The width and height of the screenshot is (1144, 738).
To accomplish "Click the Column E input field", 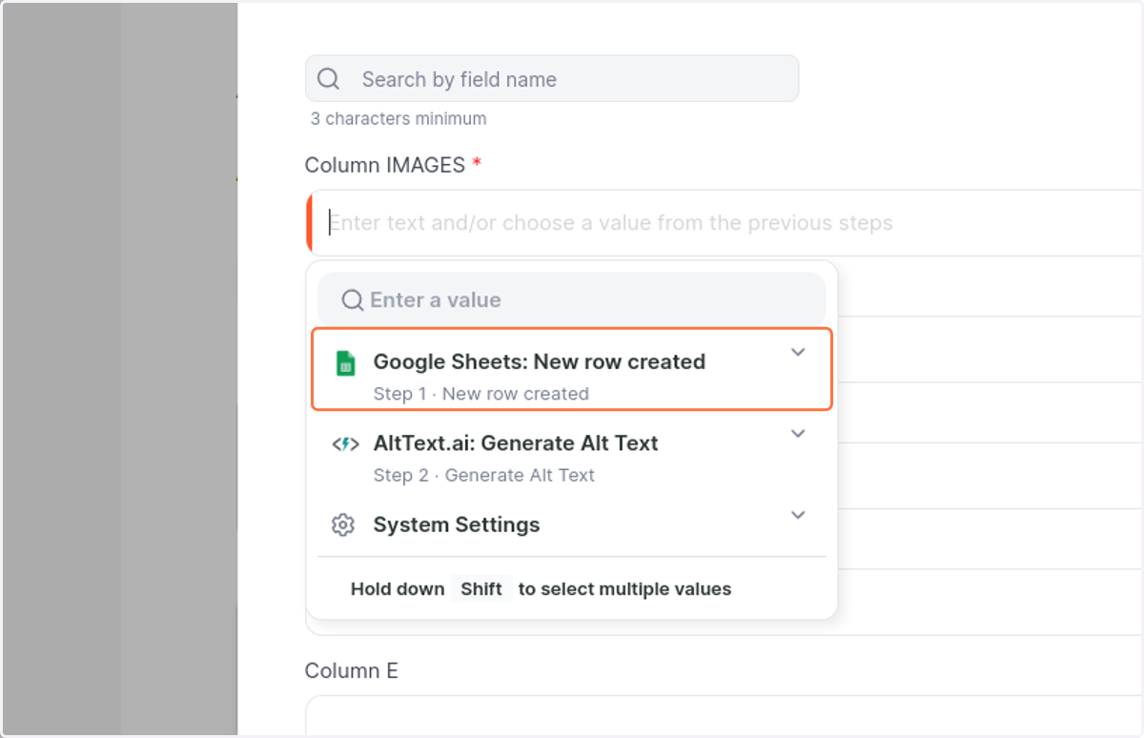I will pyautogui.click(x=725, y=715).
